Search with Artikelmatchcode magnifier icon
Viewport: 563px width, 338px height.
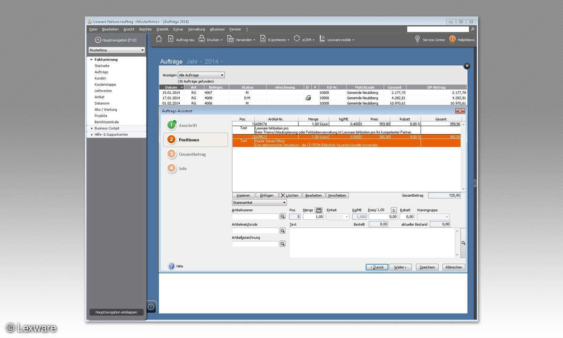point(282,231)
